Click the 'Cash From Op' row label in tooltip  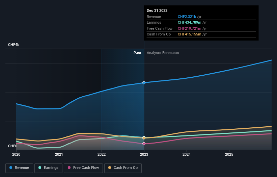point(159,34)
